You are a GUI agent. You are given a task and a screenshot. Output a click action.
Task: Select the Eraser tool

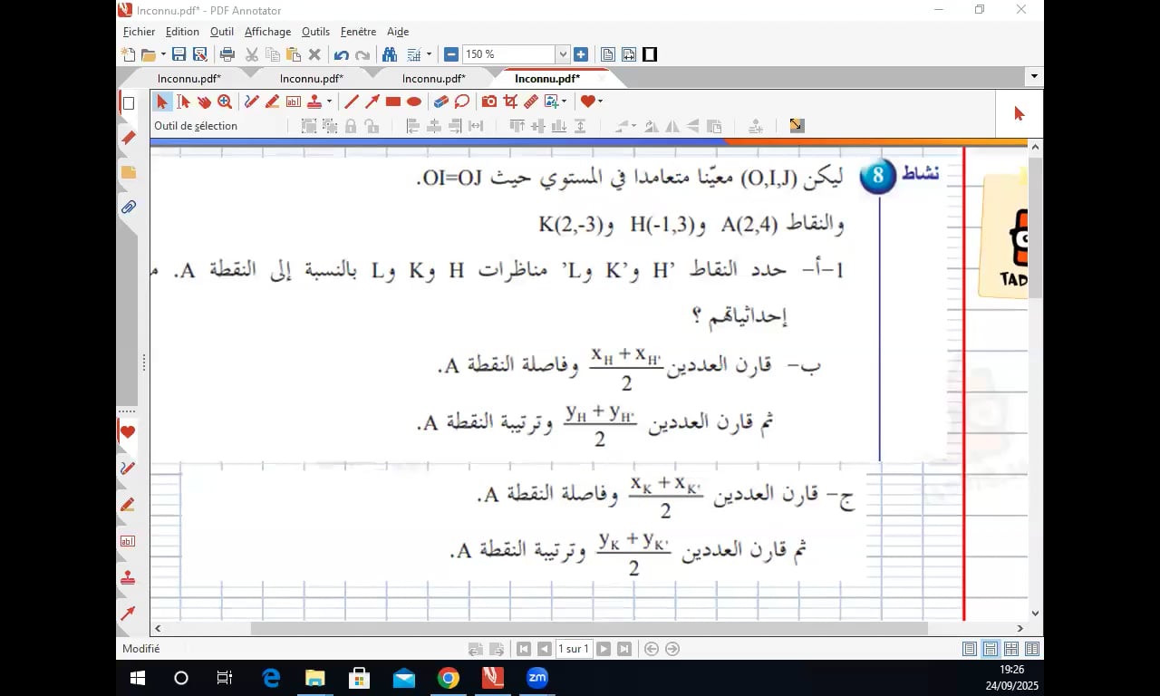coord(441,101)
